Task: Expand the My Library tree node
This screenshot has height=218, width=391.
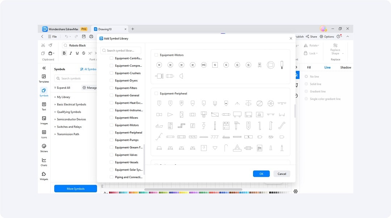Action: 55,97
